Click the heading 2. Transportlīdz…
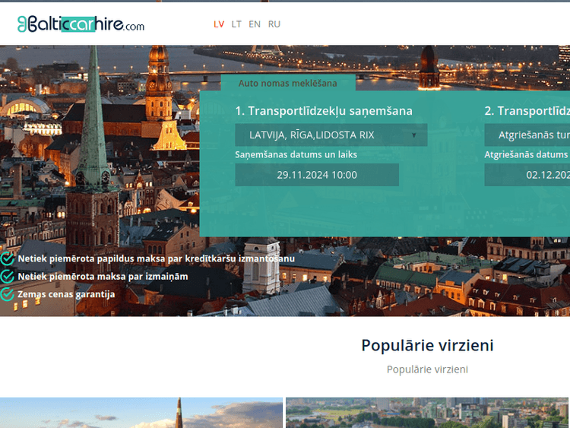 point(527,111)
